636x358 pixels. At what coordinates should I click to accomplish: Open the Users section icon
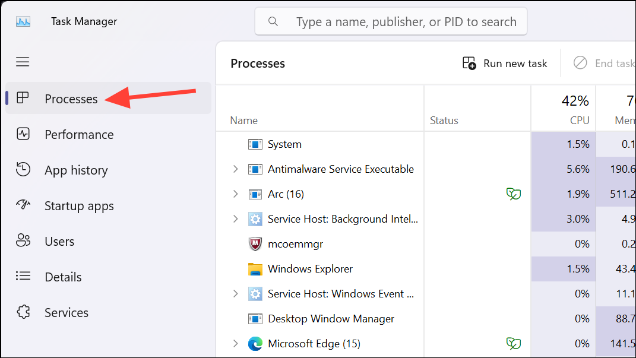[x=23, y=241]
